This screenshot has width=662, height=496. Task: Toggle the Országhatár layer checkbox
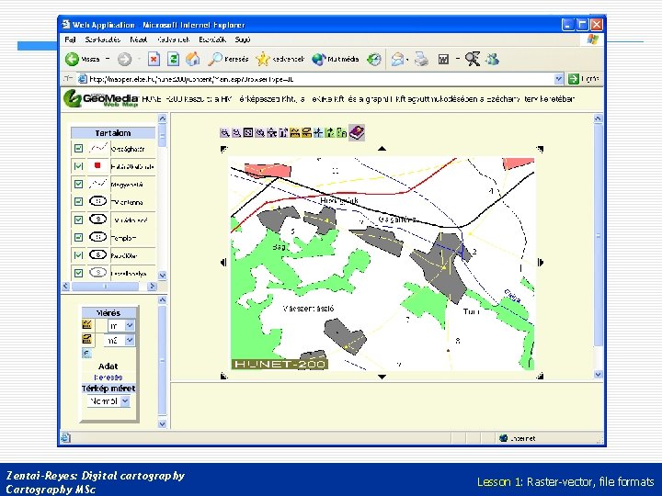point(78,149)
